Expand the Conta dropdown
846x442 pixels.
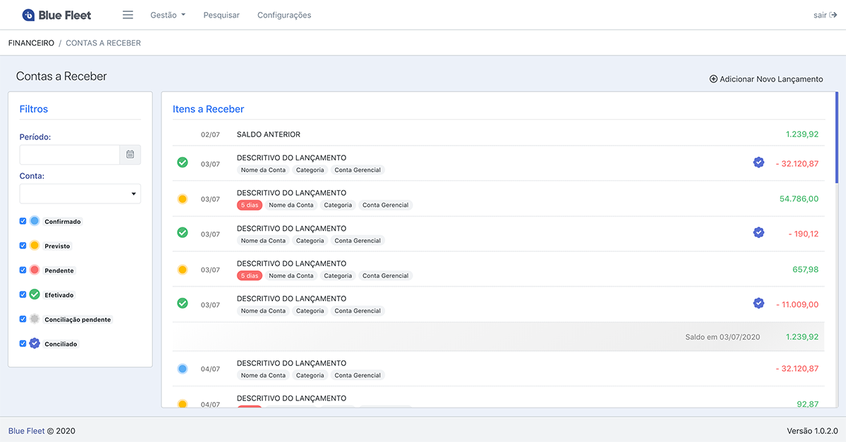click(x=80, y=194)
